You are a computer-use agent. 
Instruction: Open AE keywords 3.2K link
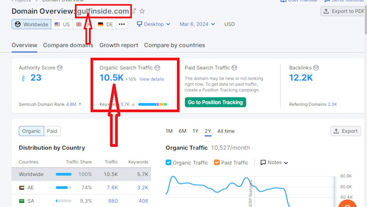point(142,188)
